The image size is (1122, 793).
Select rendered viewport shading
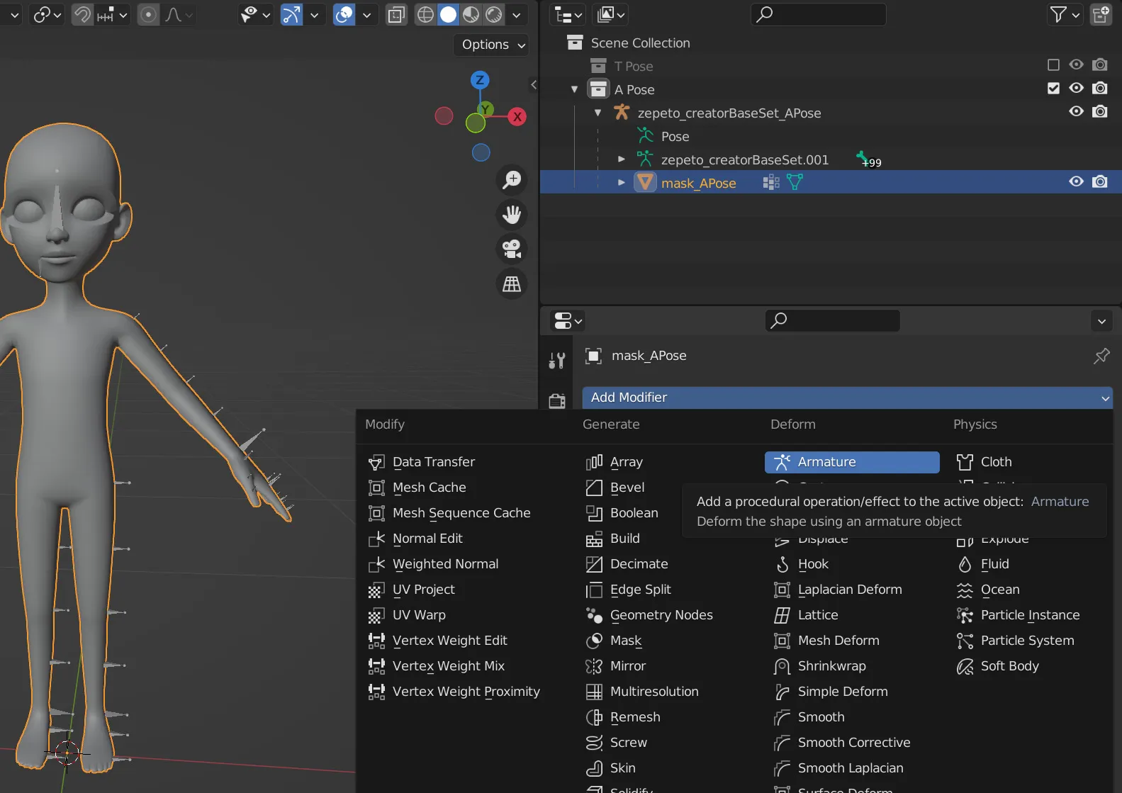tap(494, 14)
